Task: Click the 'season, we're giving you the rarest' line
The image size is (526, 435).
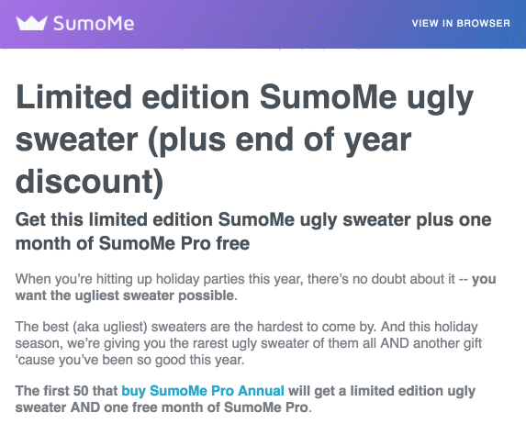Action: point(249,343)
